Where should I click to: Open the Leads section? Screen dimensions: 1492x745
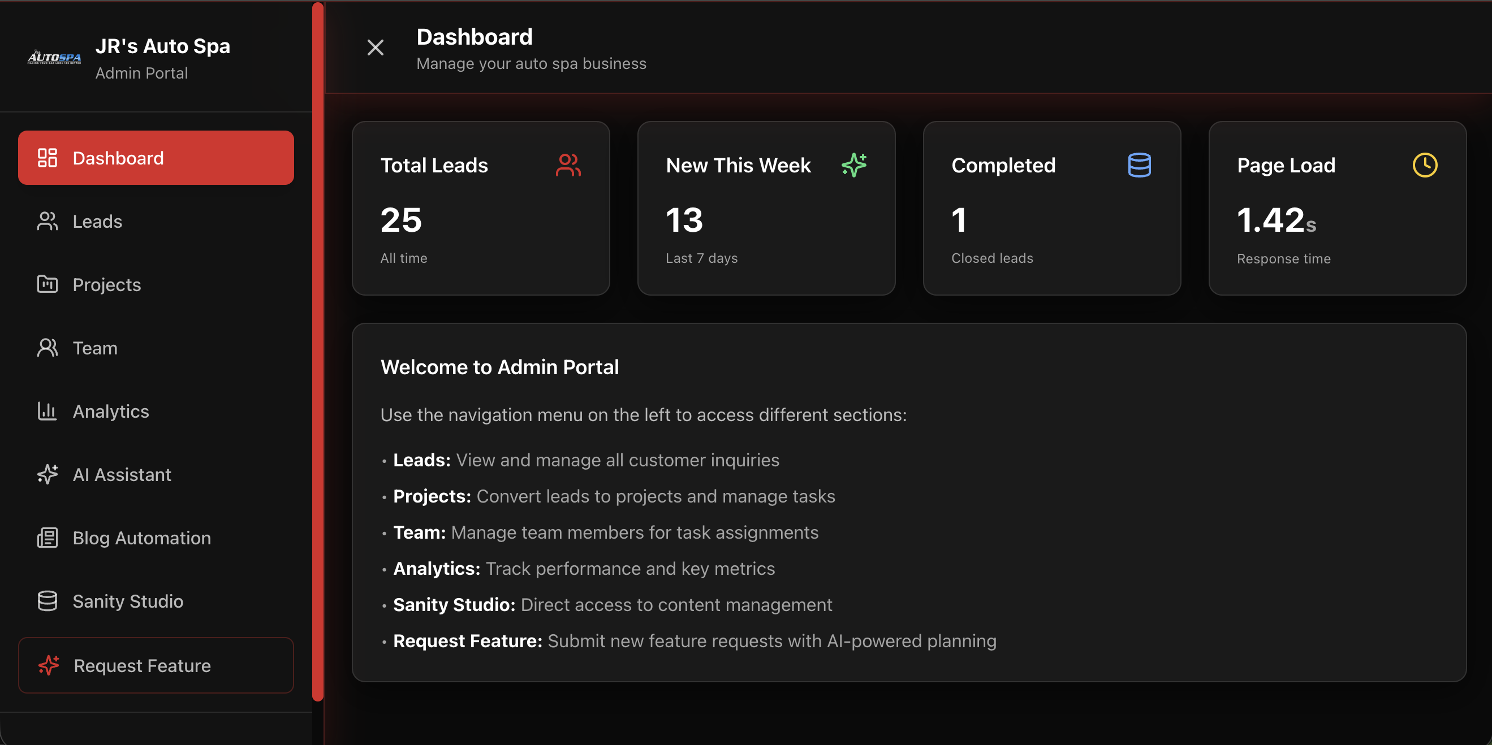tap(97, 221)
